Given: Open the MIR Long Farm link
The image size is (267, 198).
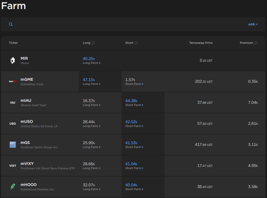Looking at the screenshot, I should coord(92,63).
